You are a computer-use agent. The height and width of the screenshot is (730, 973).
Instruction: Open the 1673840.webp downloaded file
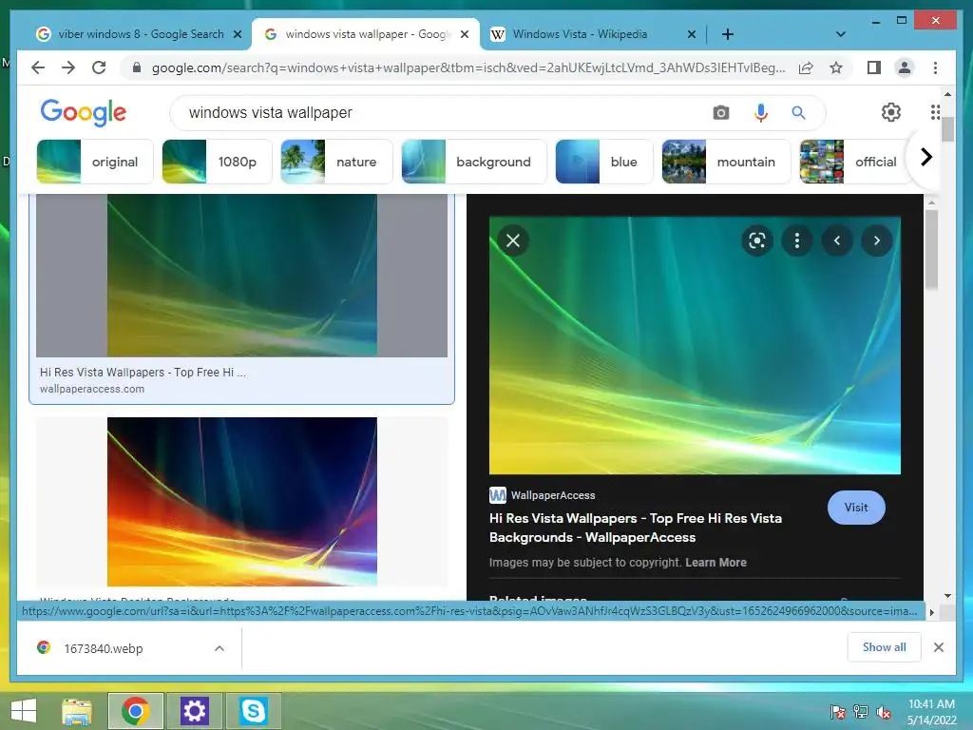(103, 648)
